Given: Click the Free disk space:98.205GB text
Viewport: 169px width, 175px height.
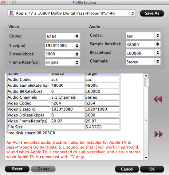Looking at the screenshot, I should coord(31,133).
